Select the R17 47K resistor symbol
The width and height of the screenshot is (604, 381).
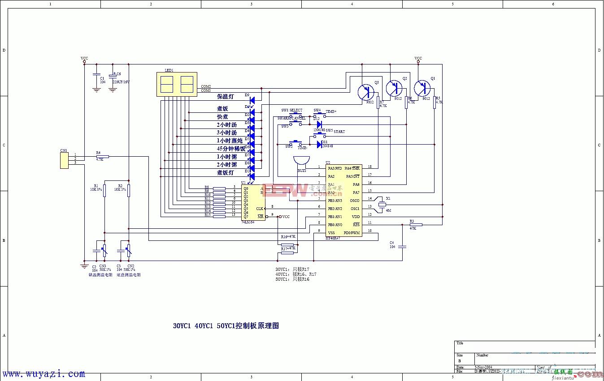coord(287,253)
